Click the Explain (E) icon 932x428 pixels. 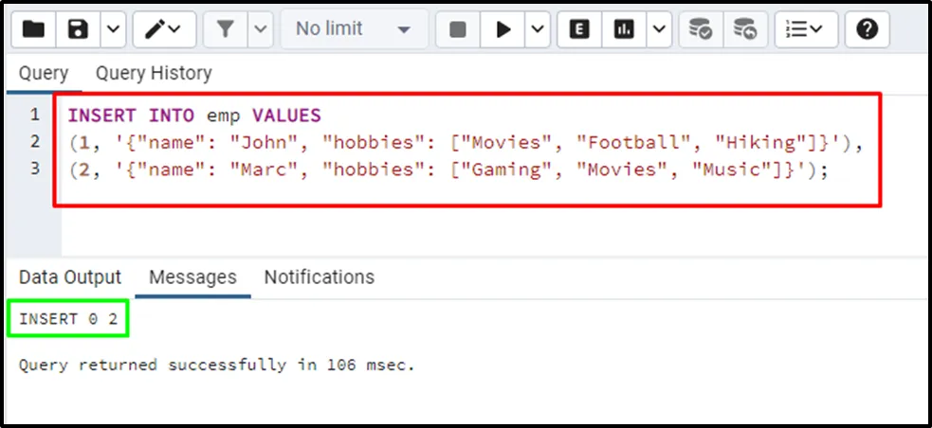click(579, 29)
